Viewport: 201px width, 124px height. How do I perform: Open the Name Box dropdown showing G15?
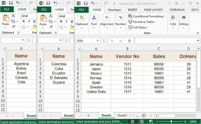pos(98,41)
